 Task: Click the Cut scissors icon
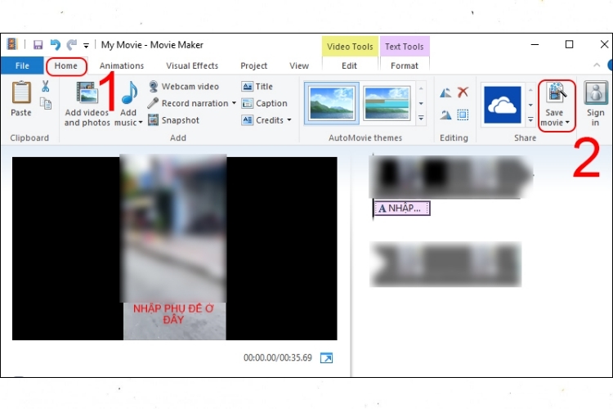(x=45, y=86)
